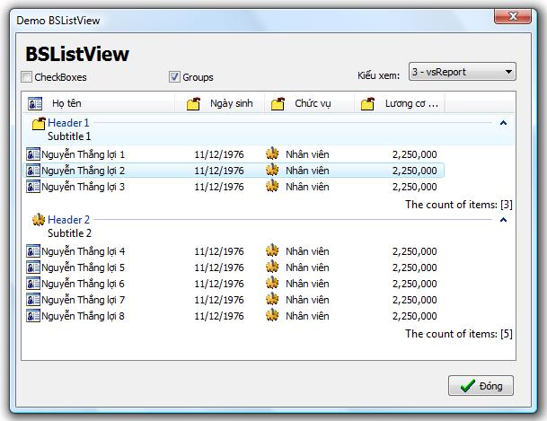
Task: Click contact icon of Nguyễn Thắng lợi 6
Action: pyautogui.click(x=33, y=284)
